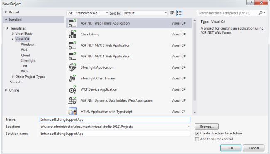Screen dimensions: 270x154
Task: Click the help question mark button
Action: 250,2
